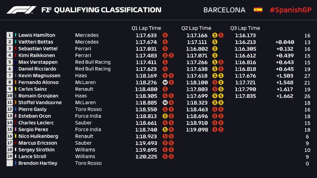317x178 pixels.
Task: Click the medium tyre icon in Vandoorne's row
Action: coord(165,103)
